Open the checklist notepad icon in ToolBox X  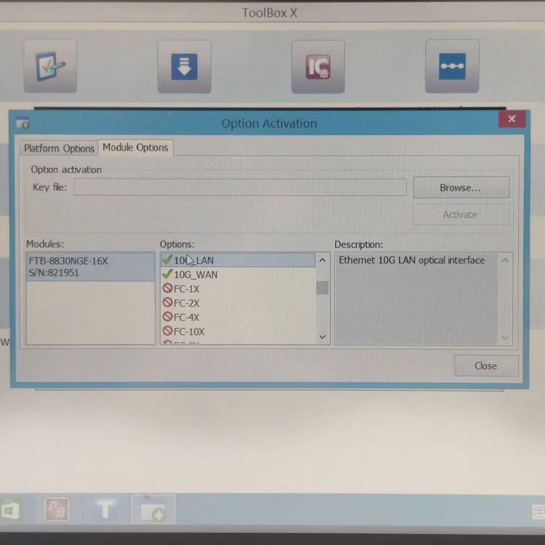[50, 66]
